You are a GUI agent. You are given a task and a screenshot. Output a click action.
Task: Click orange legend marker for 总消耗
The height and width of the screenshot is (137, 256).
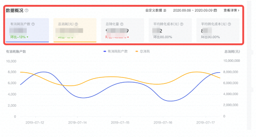click(137, 51)
